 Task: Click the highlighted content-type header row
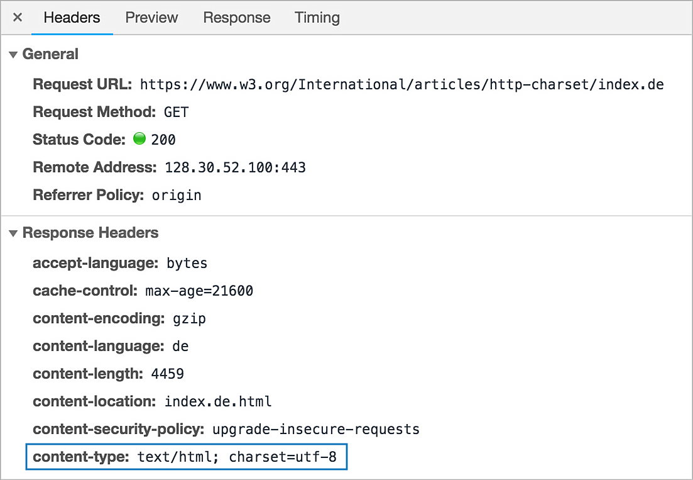pyautogui.click(x=187, y=457)
